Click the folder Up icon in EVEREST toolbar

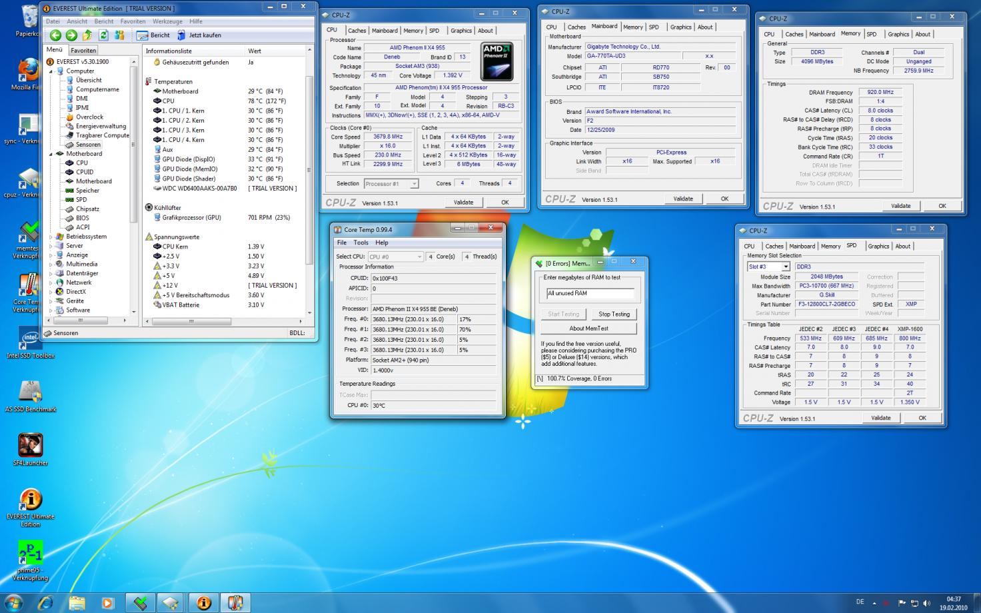[x=87, y=35]
